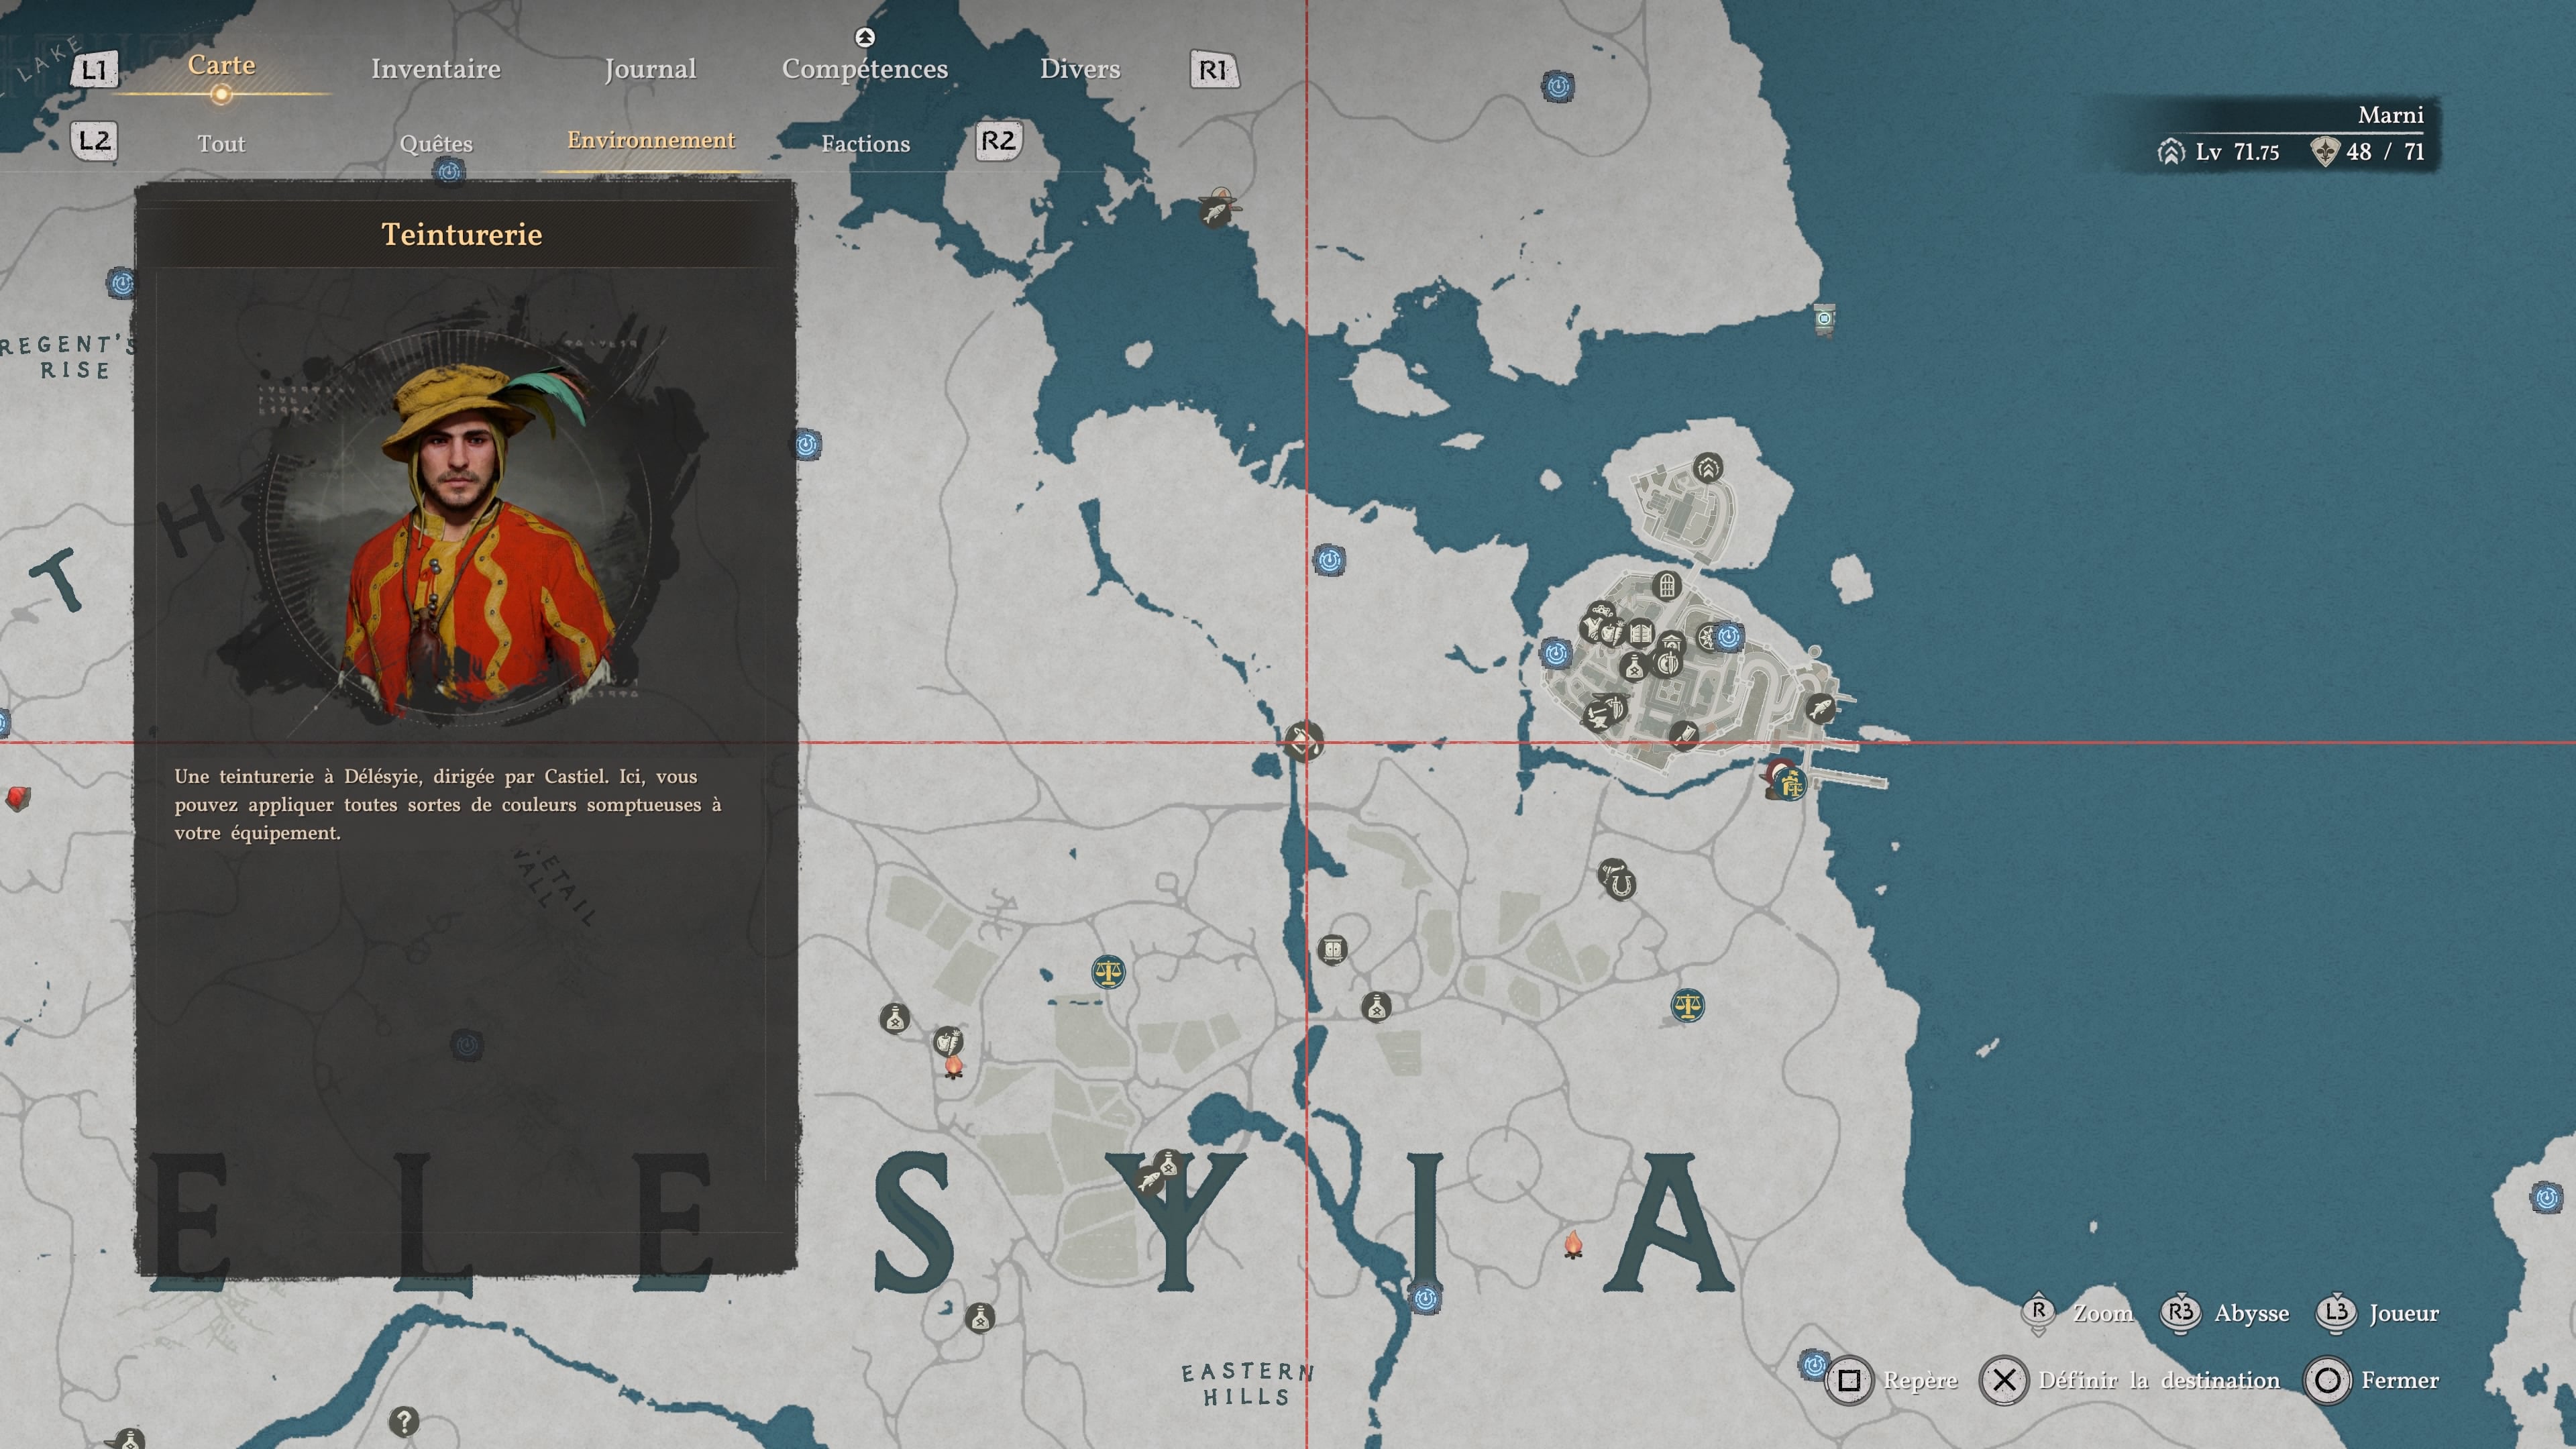Select the teleport marker above Regent's Rise

[122, 283]
